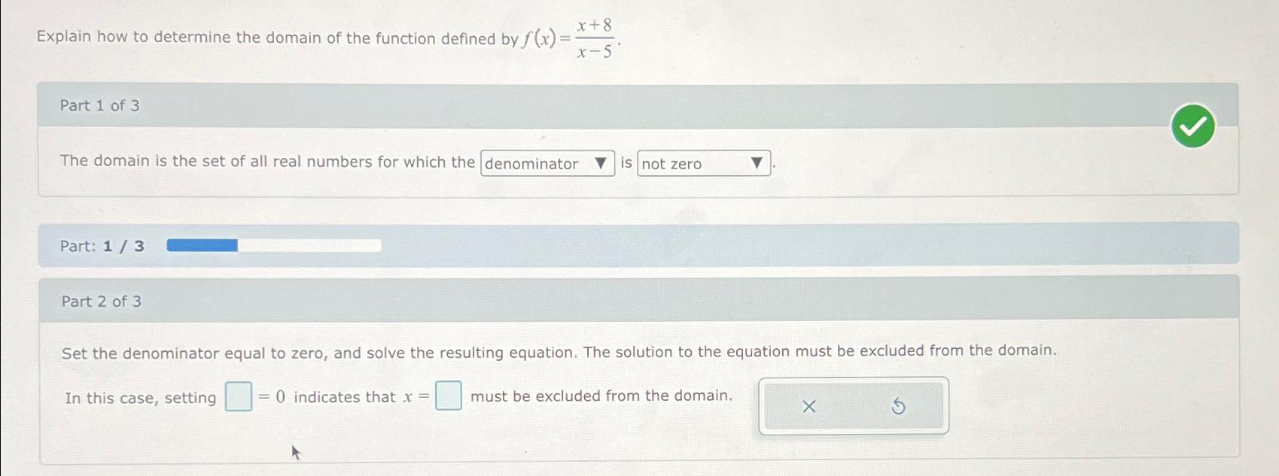Click the dropdown triangle next to 'denominator'

pyautogui.click(x=600, y=164)
